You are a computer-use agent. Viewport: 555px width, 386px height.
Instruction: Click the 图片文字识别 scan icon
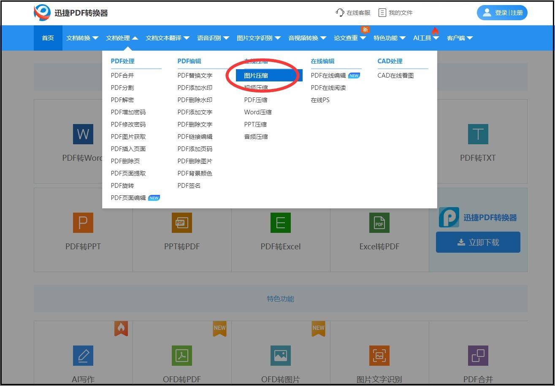(x=379, y=356)
